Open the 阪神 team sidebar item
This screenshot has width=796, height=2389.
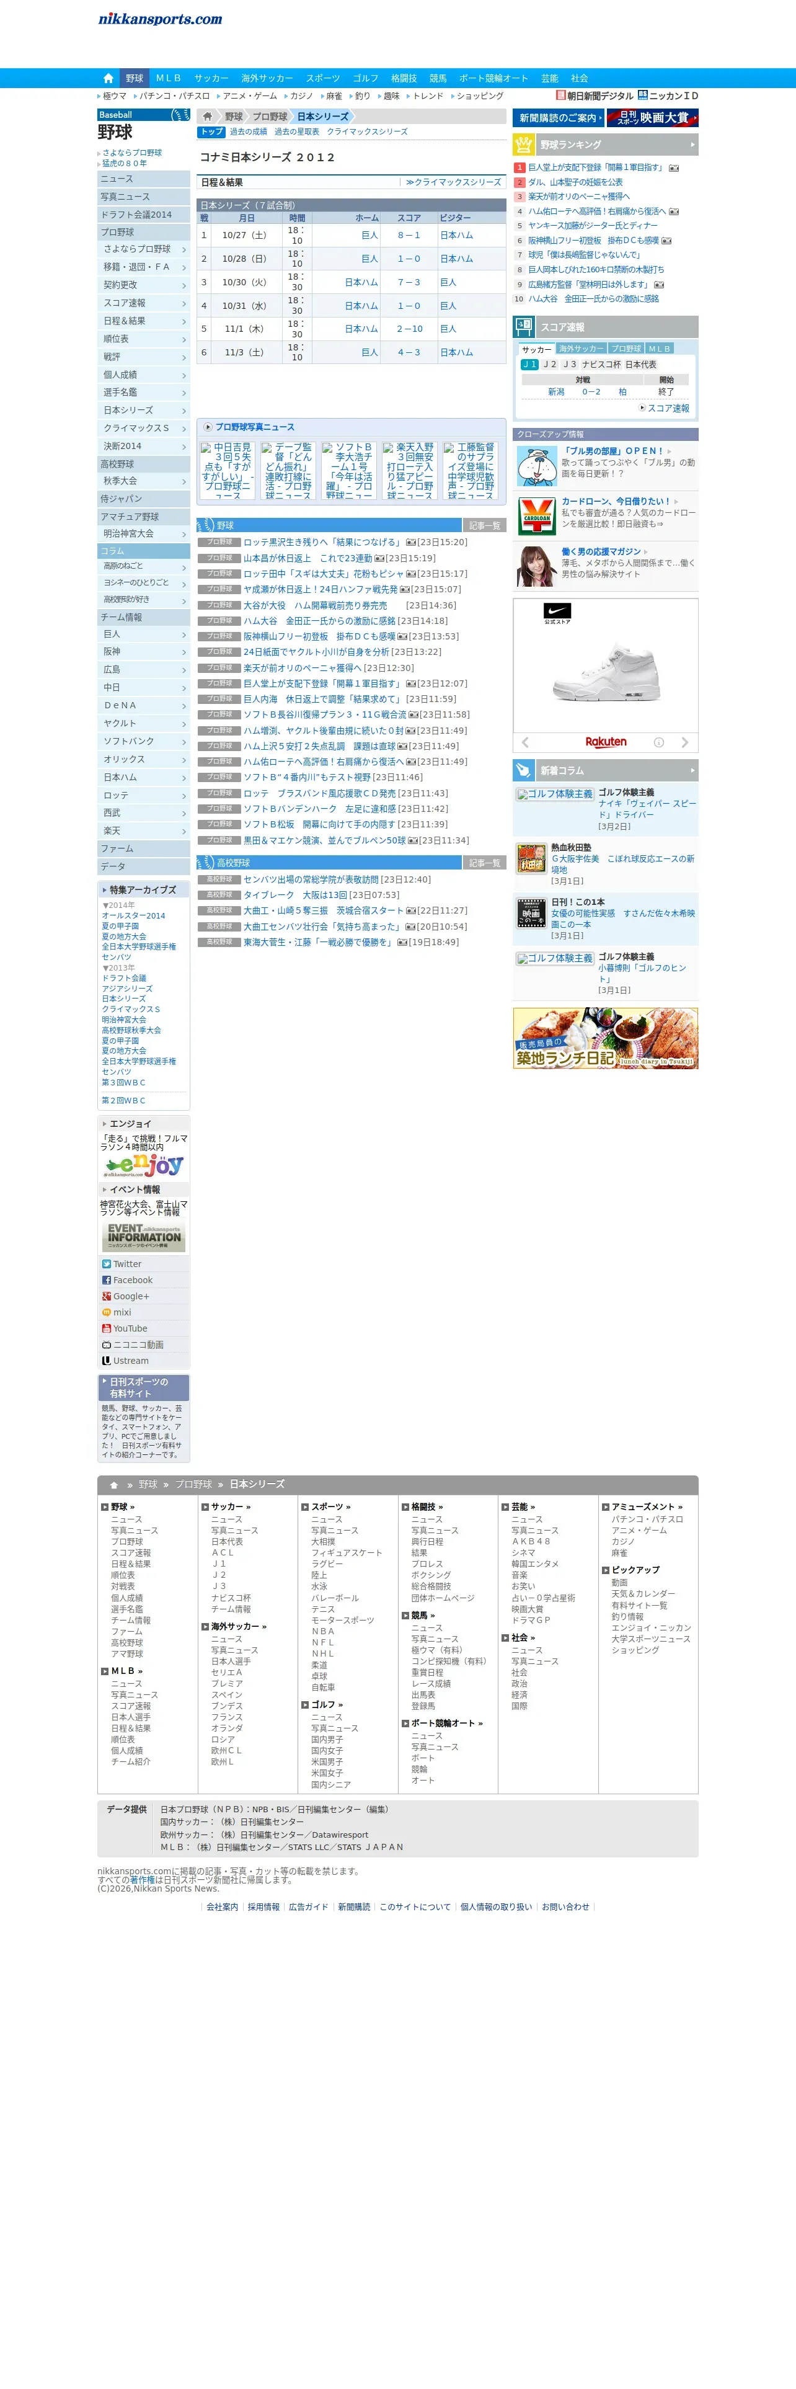tap(144, 652)
